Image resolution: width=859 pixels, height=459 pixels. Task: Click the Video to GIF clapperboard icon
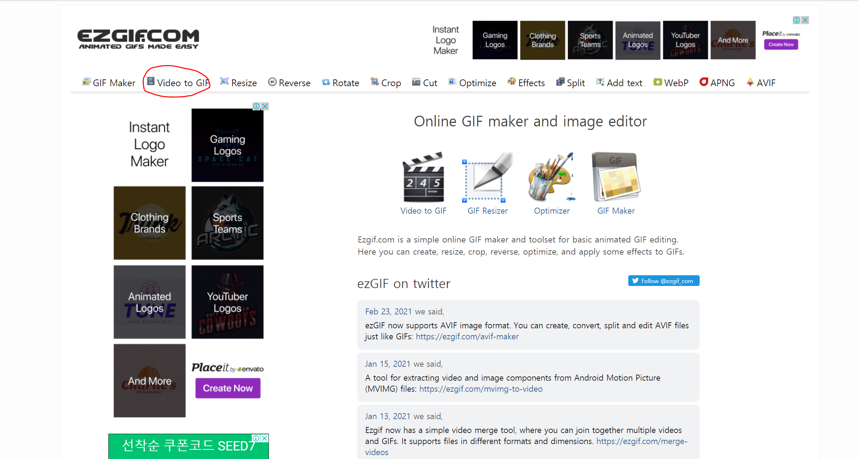[x=423, y=177]
